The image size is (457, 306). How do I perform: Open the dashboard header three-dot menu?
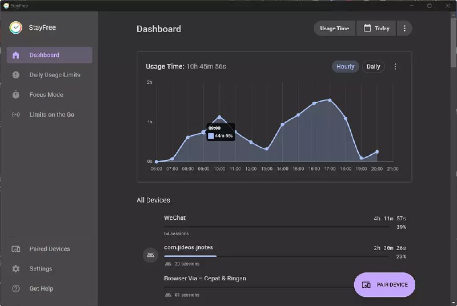click(x=404, y=29)
